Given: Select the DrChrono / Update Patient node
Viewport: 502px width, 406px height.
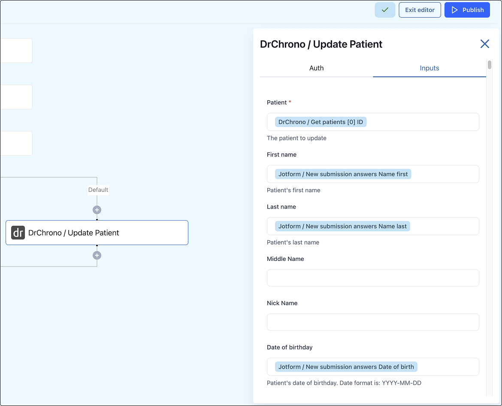Looking at the screenshot, I should coord(97,233).
